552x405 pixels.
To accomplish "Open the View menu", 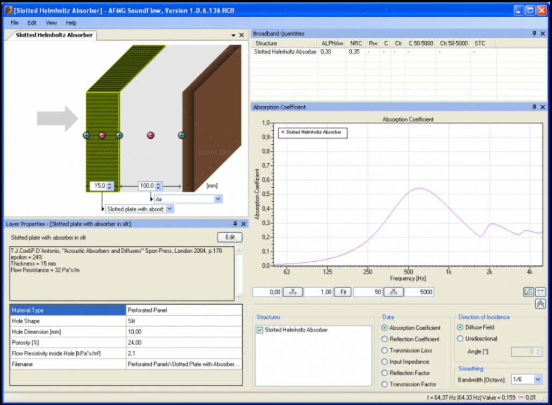I will tap(51, 23).
